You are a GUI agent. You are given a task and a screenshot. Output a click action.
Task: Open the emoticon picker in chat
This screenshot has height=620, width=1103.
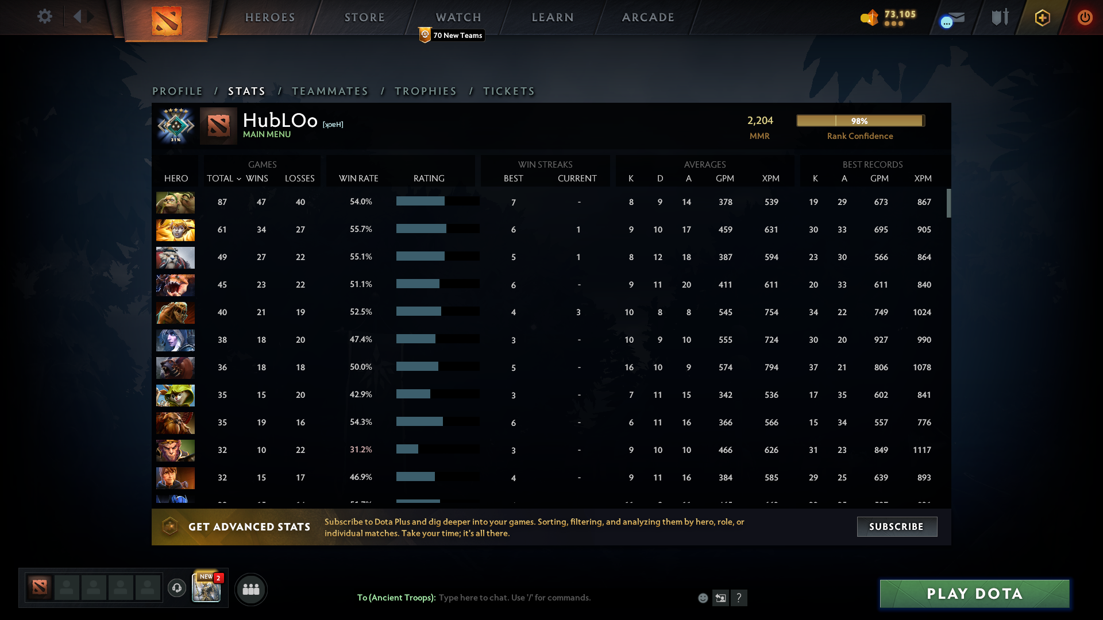(703, 598)
